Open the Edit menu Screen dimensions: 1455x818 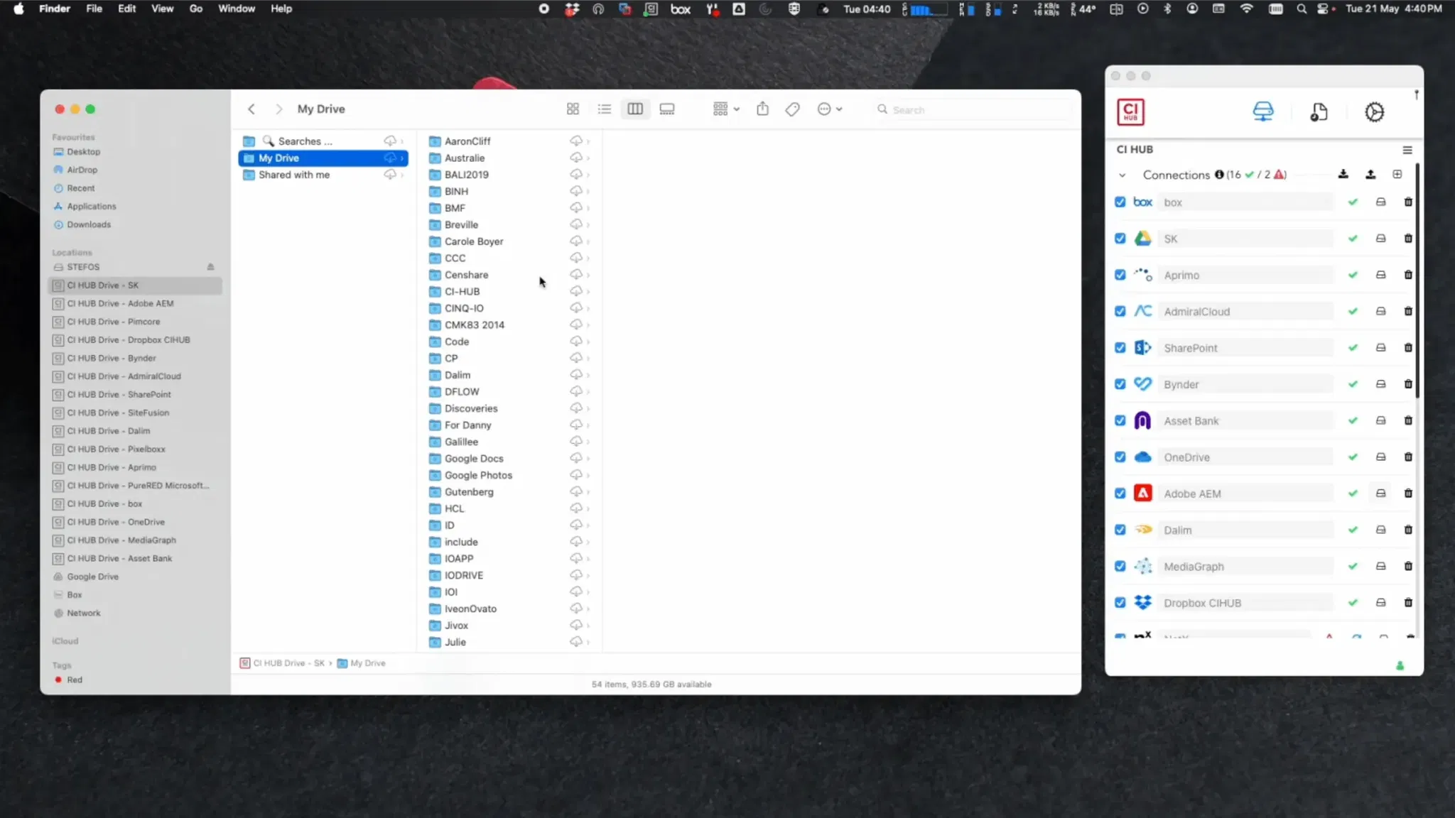(x=126, y=9)
